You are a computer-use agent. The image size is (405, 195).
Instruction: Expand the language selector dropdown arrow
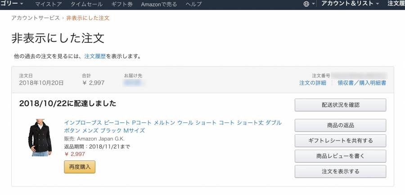pos(313,4)
